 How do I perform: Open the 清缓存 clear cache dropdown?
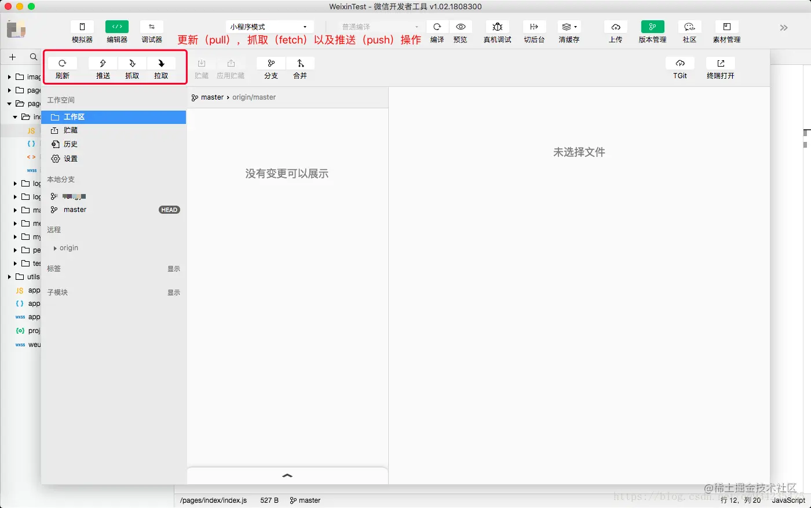(569, 27)
